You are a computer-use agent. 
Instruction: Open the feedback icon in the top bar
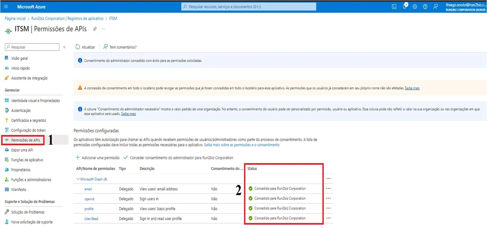(x=436, y=7)
